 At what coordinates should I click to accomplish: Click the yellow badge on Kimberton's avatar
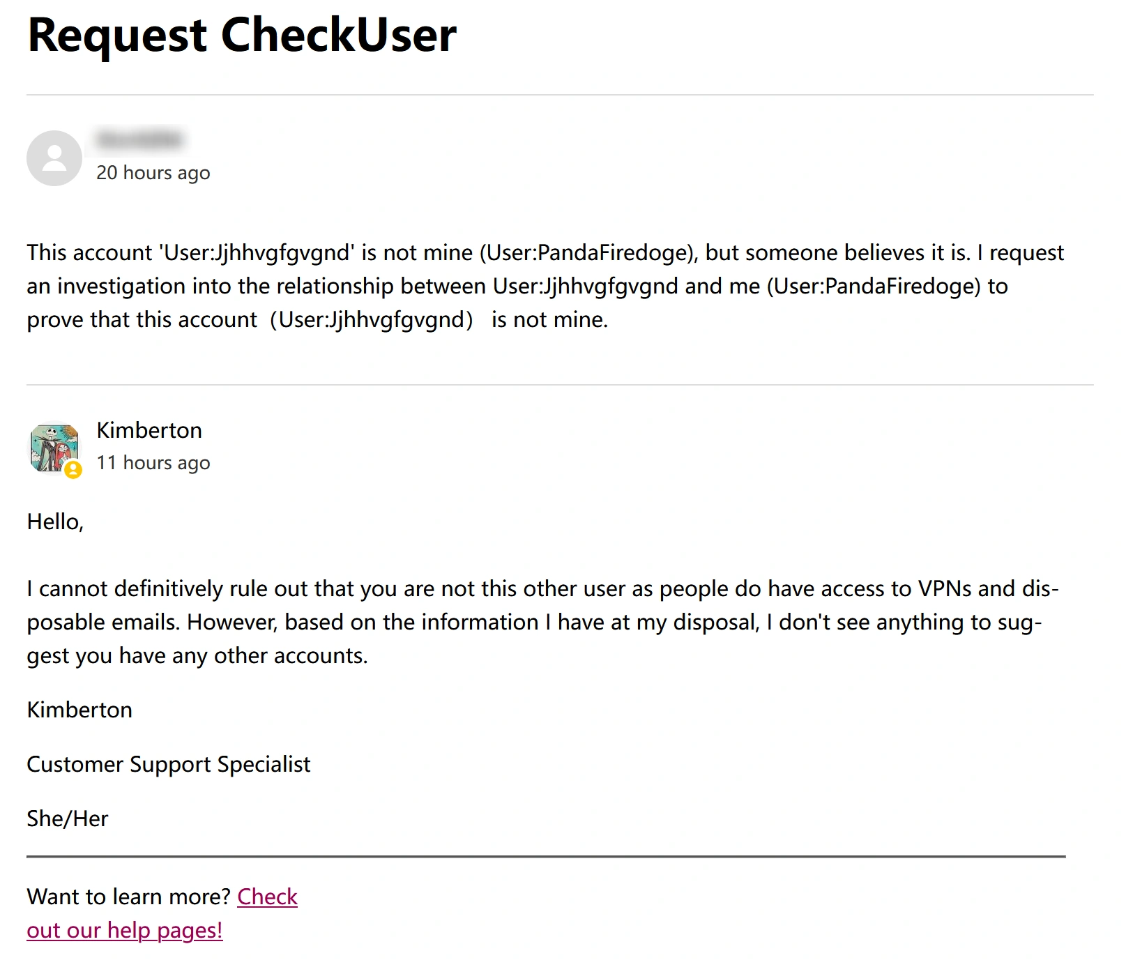click(x=73, y=470)
